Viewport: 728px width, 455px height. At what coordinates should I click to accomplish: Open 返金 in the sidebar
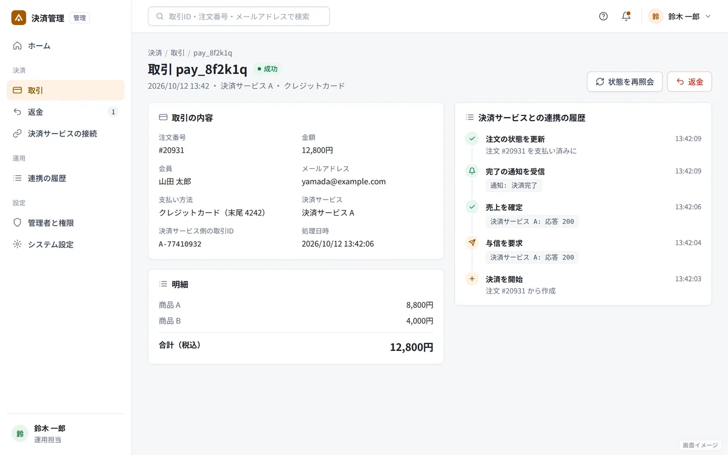pyautogui.click(x=65, y=112)
